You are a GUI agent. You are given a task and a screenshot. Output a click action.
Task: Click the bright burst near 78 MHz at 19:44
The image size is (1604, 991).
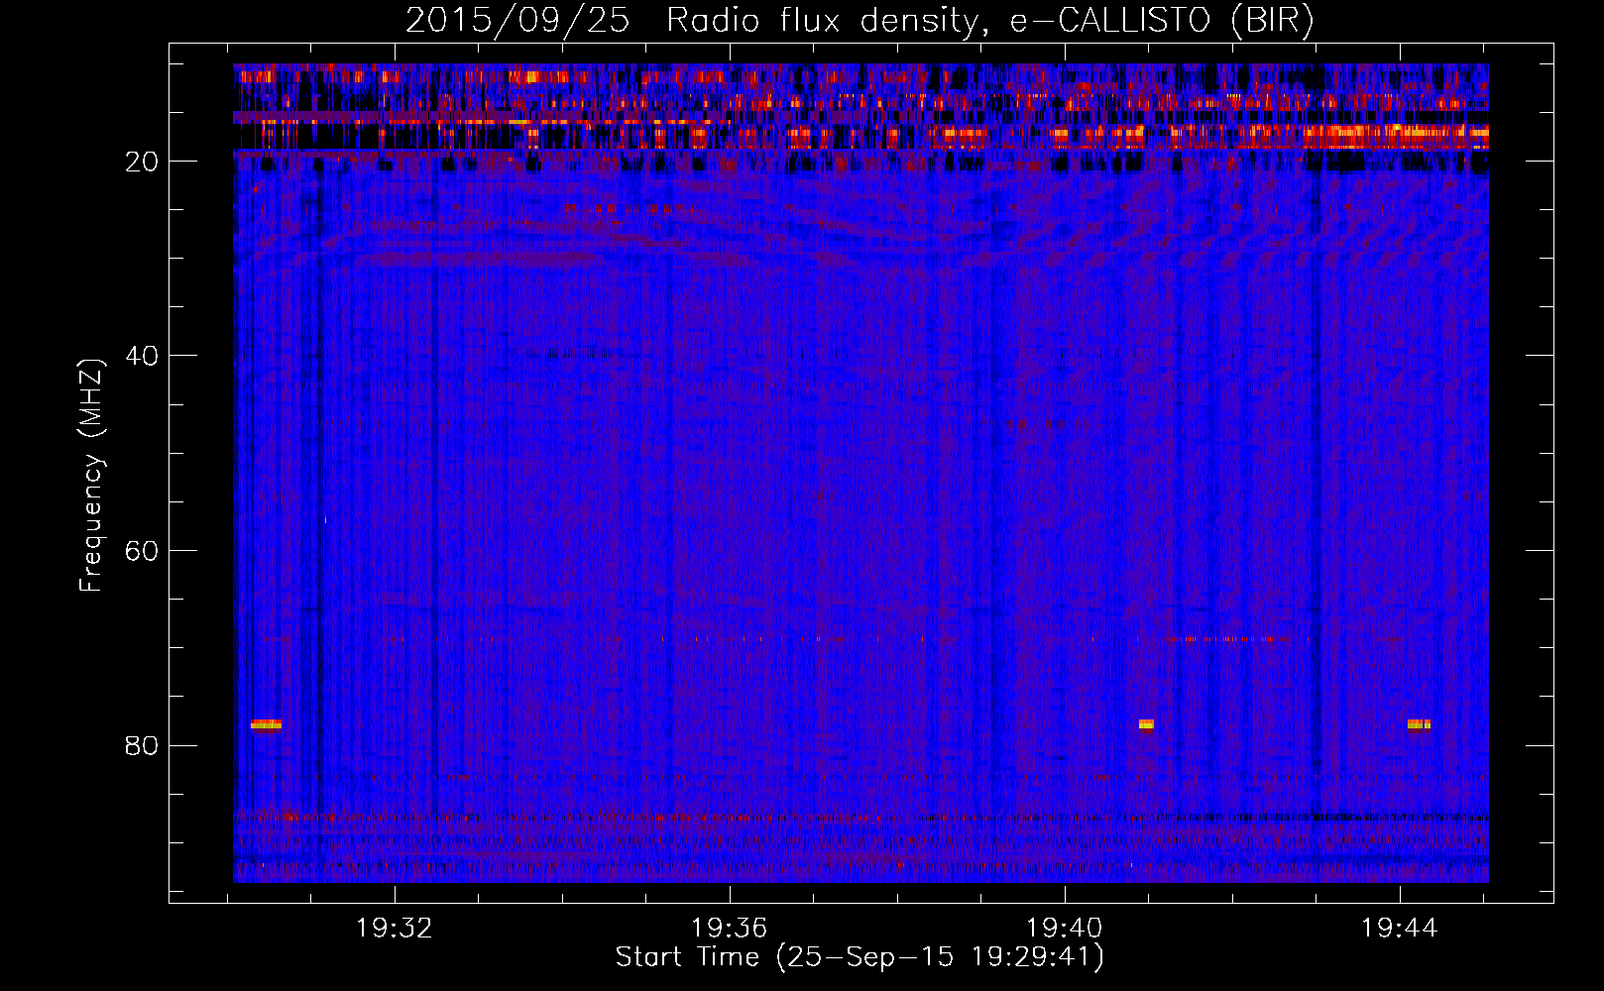coord(1419,724)
